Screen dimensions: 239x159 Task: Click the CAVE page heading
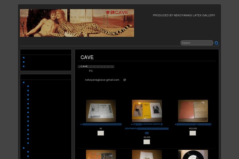click(x=87, y=57)
